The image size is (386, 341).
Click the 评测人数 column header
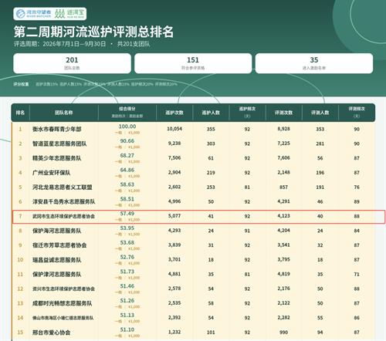click(x=320, y=113)
